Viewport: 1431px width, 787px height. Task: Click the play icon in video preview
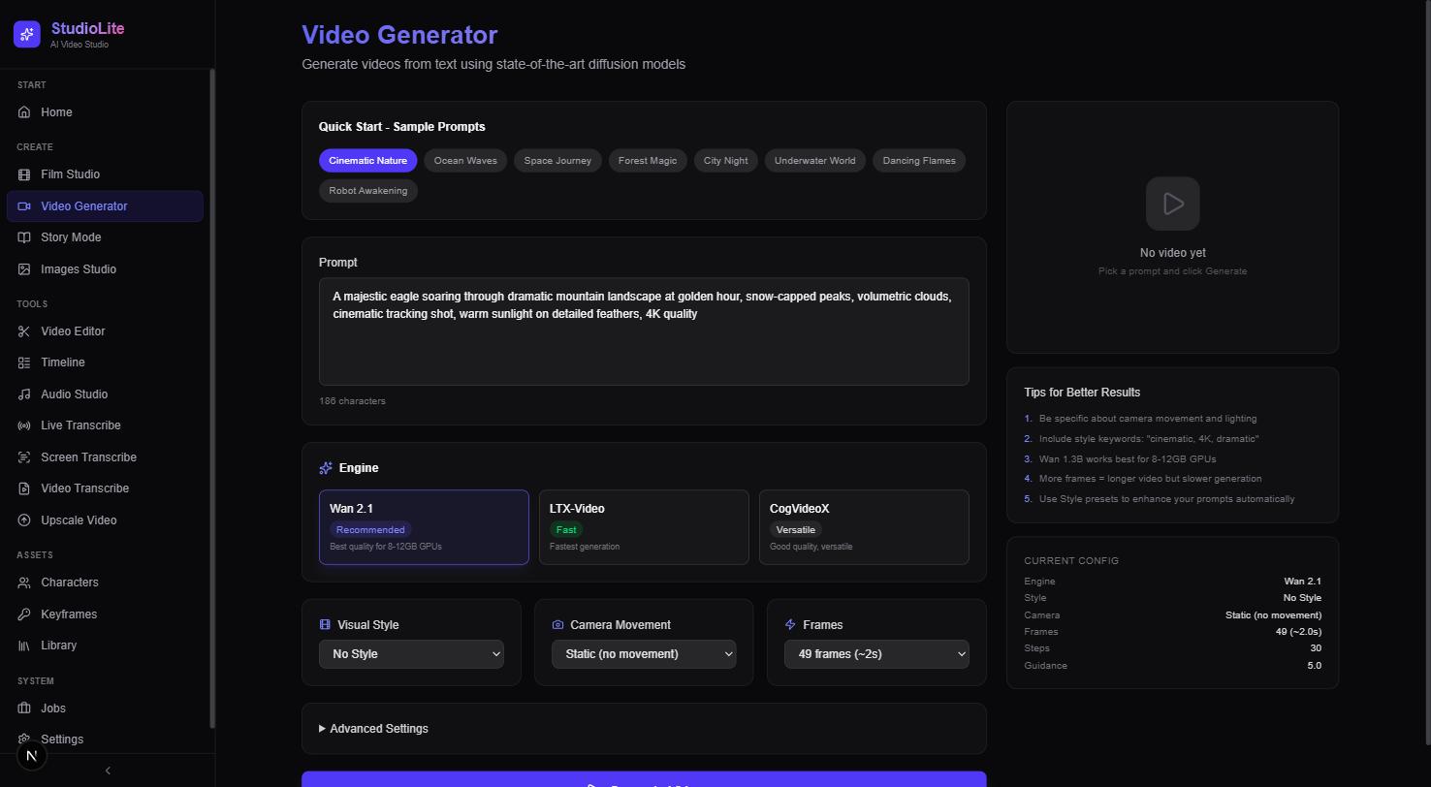pyautogui.click(x=1173, y=204)
